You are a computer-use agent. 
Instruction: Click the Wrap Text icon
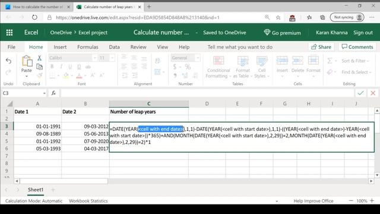point(157,61)
